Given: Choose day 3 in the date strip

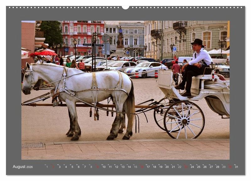Looking at the screenshot, I should pos(59,167).
